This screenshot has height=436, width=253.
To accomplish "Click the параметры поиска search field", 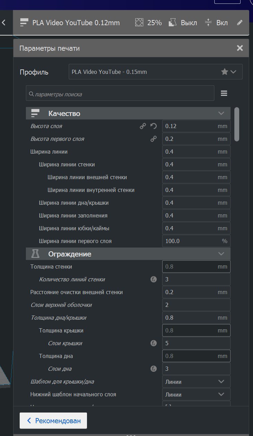I will [120, 93].
